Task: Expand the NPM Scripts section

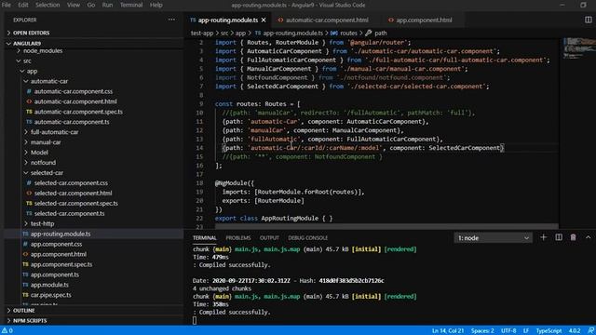Action: [30, 320]
